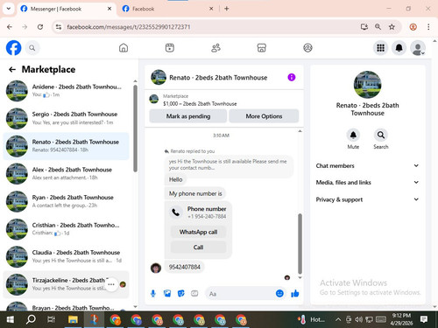
Task: Open the account profile menu
Action: click(418, 48)
